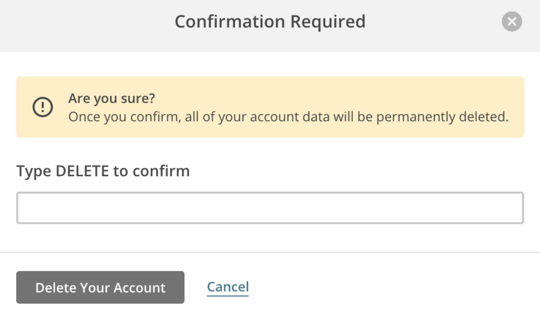Click the circled exclamation mark in yellow banner
The image size is (540, 320).
pos(43,107)
